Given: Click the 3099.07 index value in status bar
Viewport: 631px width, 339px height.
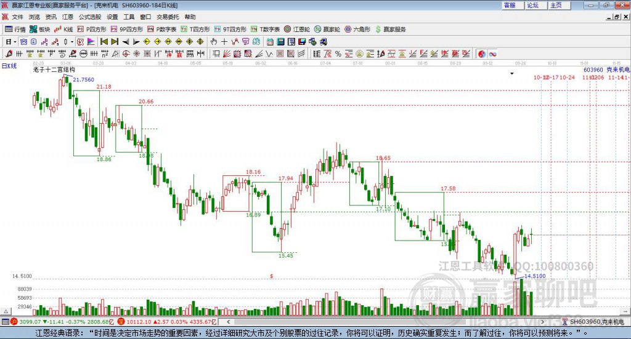Looking at the screenshot, I should 30,322.
